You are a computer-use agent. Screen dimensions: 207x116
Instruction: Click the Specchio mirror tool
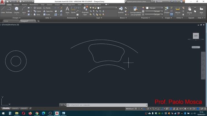48,11
